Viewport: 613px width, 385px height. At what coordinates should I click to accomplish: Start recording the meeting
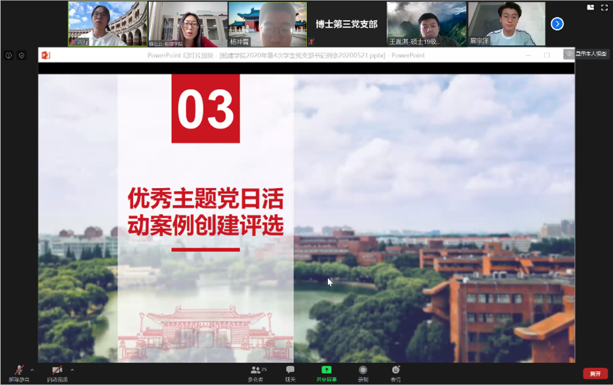363,372
